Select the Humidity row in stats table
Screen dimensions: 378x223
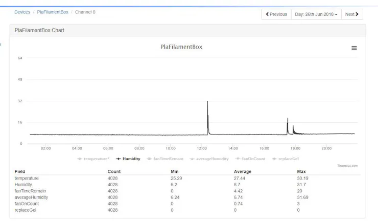tap(23, 184)
